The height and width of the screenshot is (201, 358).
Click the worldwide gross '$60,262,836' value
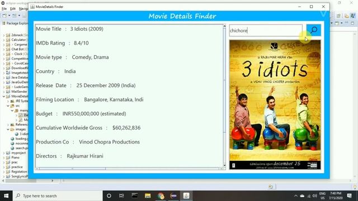pos(126,128)
